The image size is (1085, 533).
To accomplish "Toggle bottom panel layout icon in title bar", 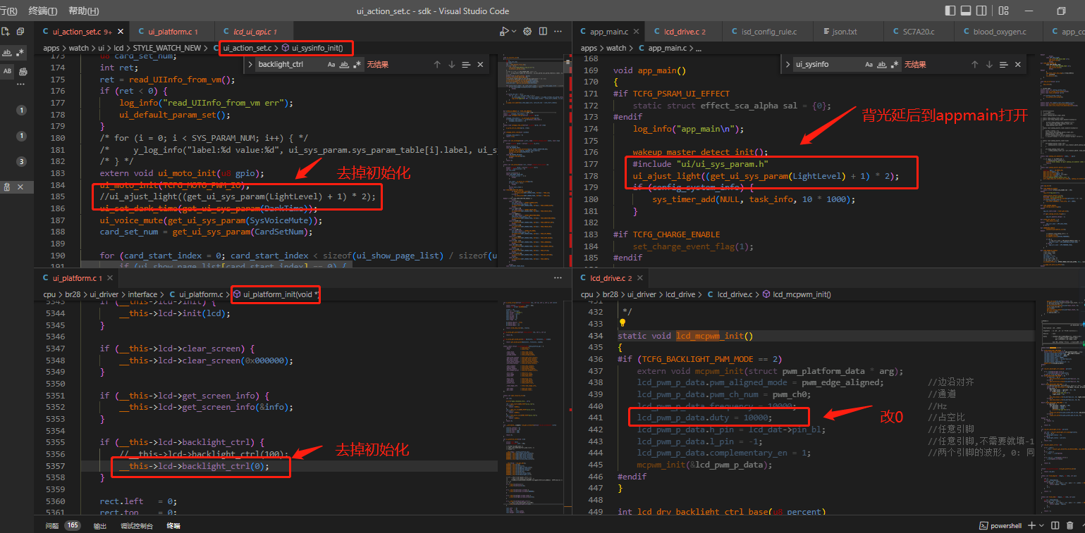I will pyautogui.click(x=966, y=11).
